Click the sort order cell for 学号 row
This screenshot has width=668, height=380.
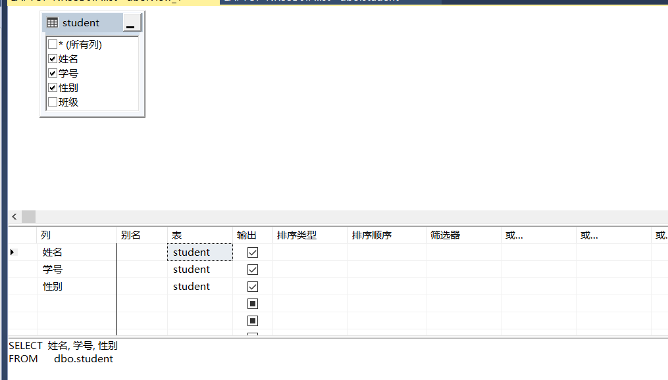coord(387,270)
